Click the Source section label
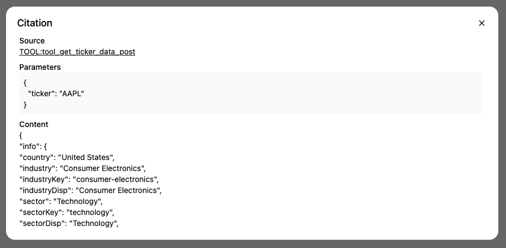The height and width of the screenshot is (248, 506). click(32, 41)
